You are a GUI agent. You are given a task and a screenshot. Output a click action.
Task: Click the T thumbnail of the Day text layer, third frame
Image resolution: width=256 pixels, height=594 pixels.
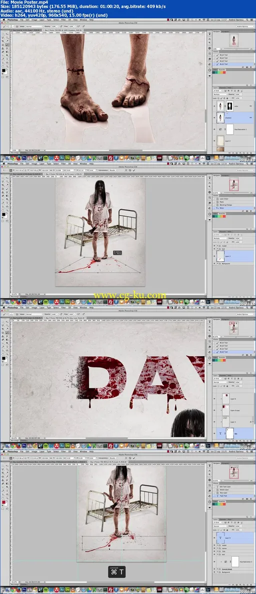coord(219,433)
